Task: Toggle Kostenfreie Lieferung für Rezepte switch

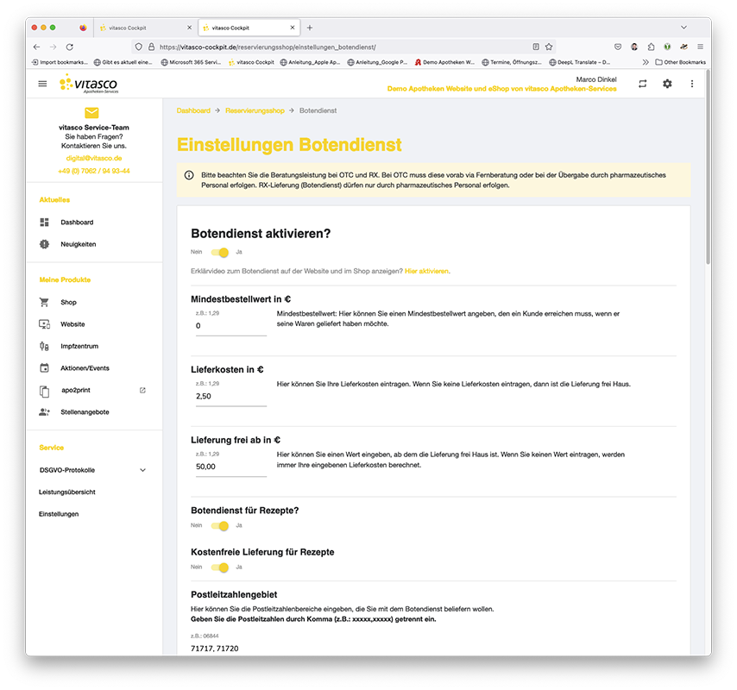Action: [x=219, y=568]
